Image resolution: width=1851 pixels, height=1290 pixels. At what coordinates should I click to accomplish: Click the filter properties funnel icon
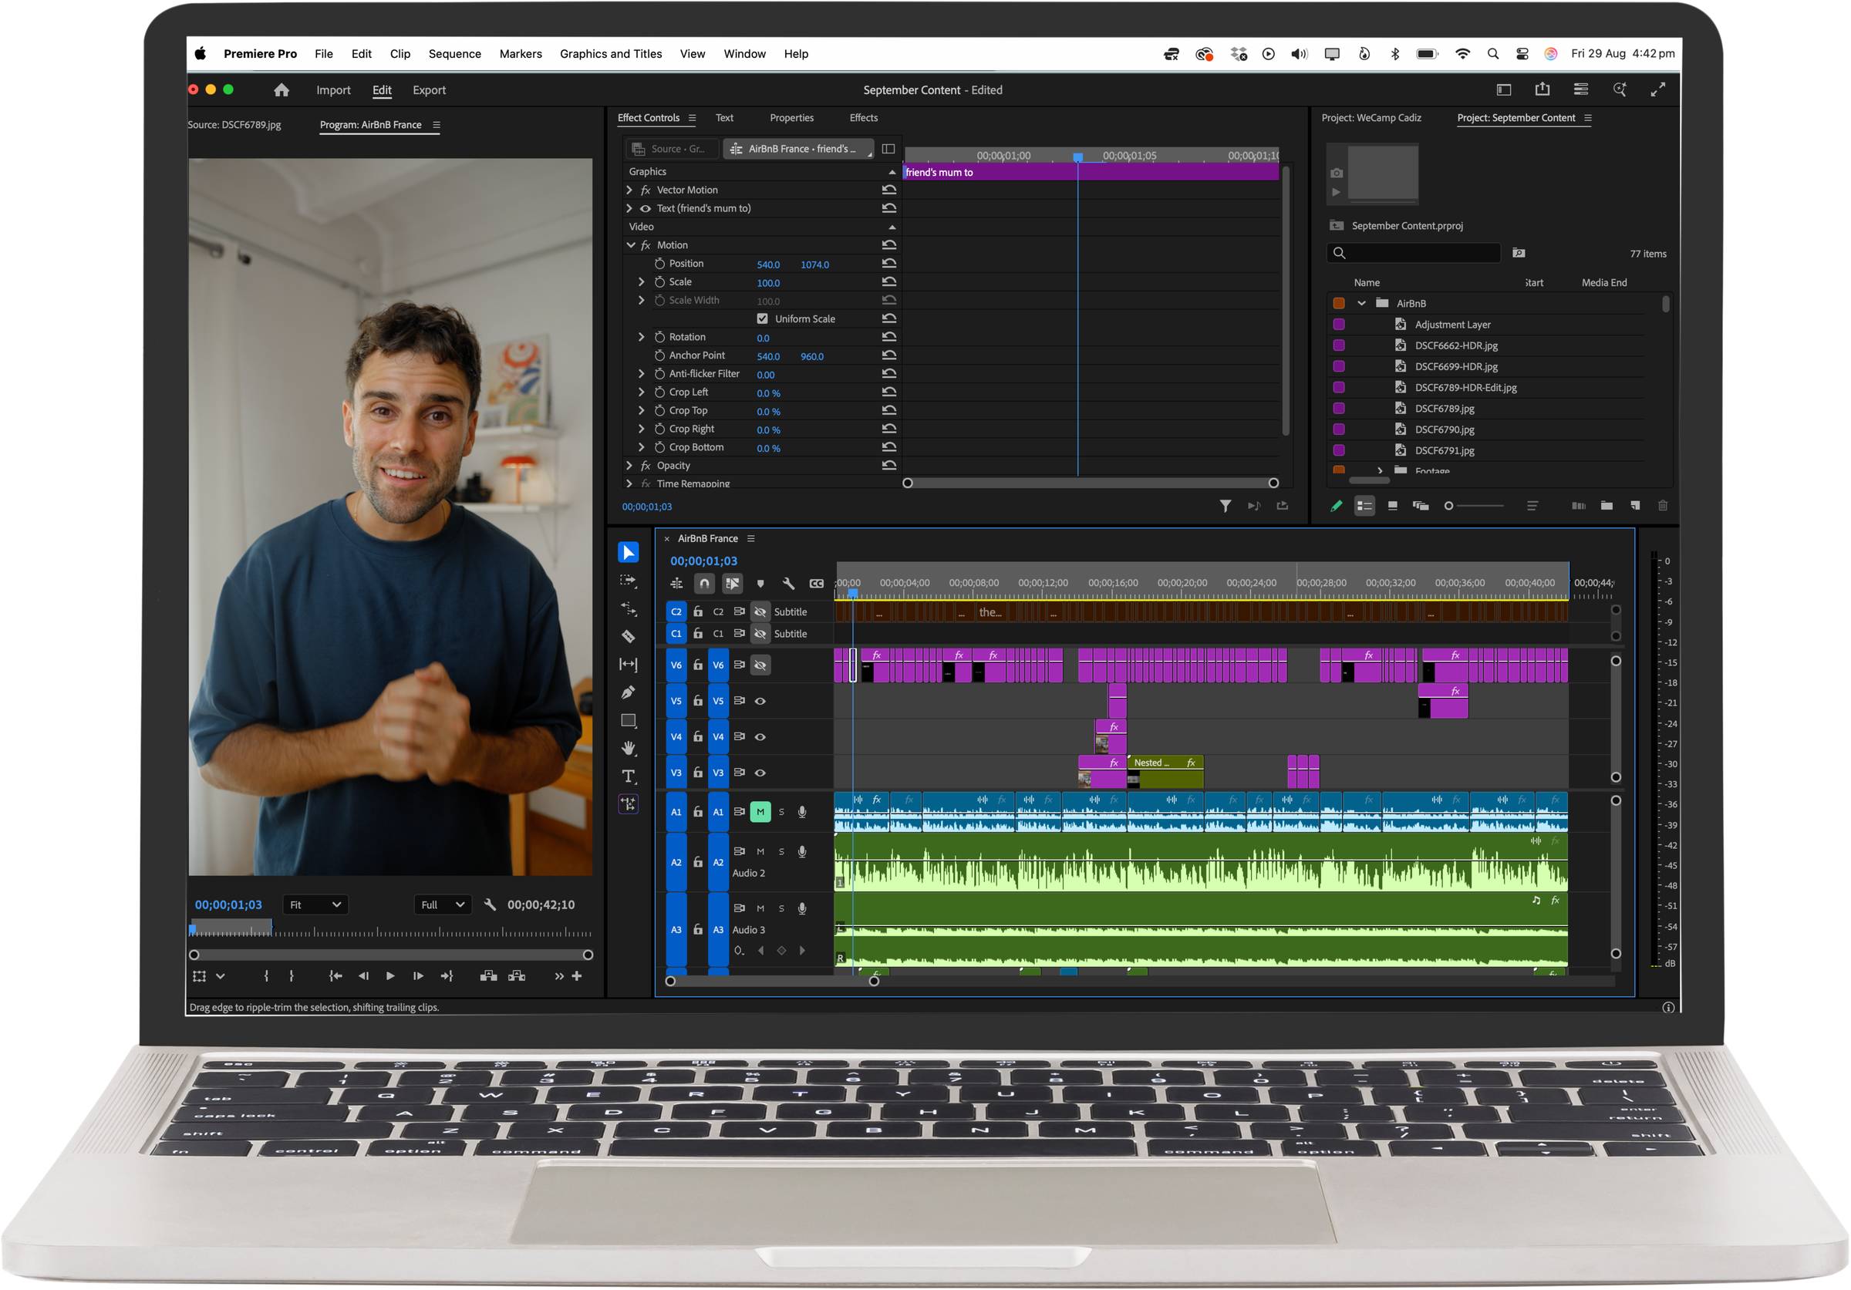pos(1225,506)
